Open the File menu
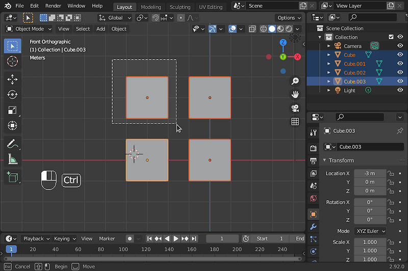 click(19, 6)
